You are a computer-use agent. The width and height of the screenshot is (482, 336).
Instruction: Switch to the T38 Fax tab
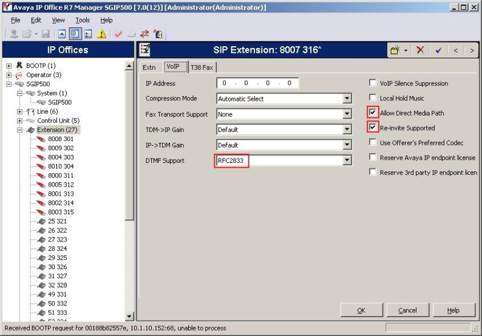(202, 67)
